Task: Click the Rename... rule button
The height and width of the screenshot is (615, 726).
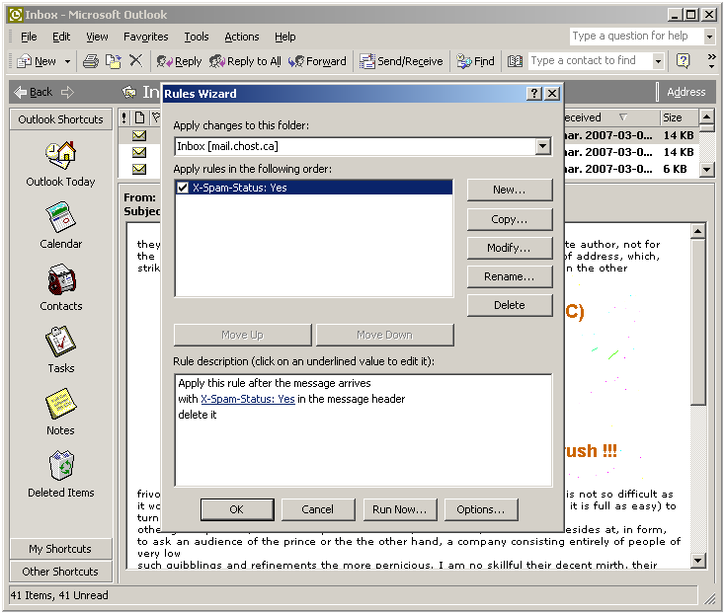Action: click(510, 276)
